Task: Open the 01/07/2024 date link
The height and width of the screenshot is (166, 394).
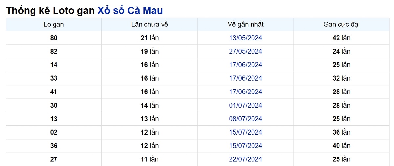Action: pos(246,105)
